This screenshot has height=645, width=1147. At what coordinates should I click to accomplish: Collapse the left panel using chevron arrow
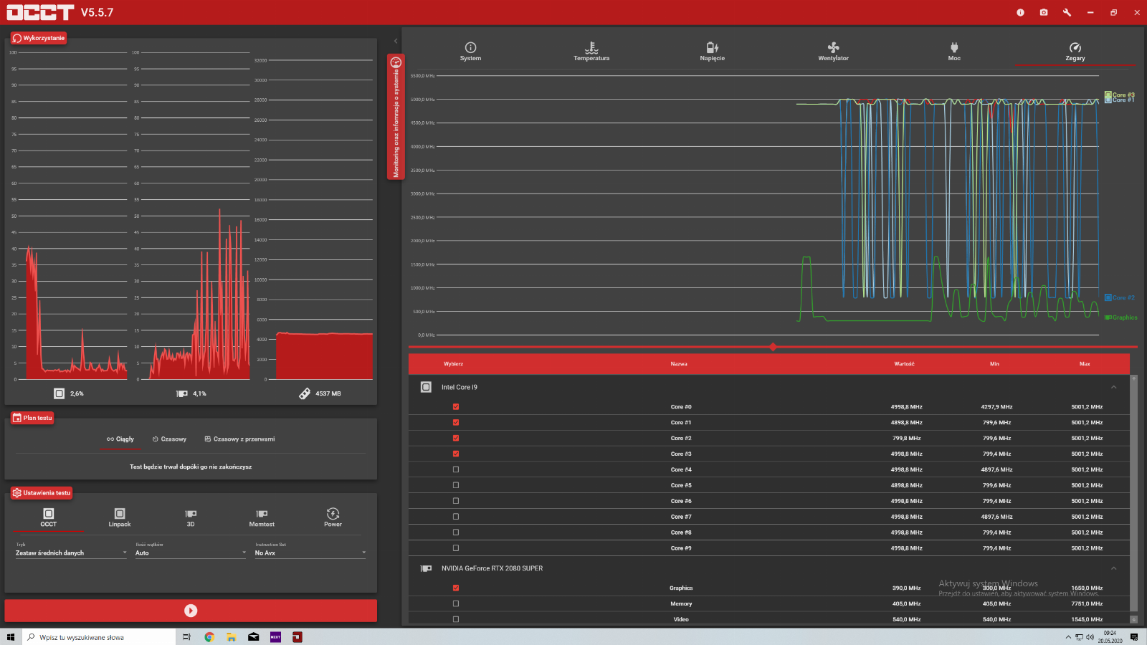396,41
